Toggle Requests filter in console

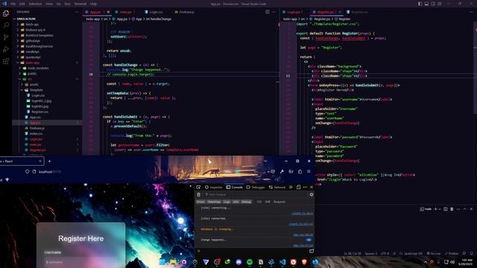(x=279, y=202)
